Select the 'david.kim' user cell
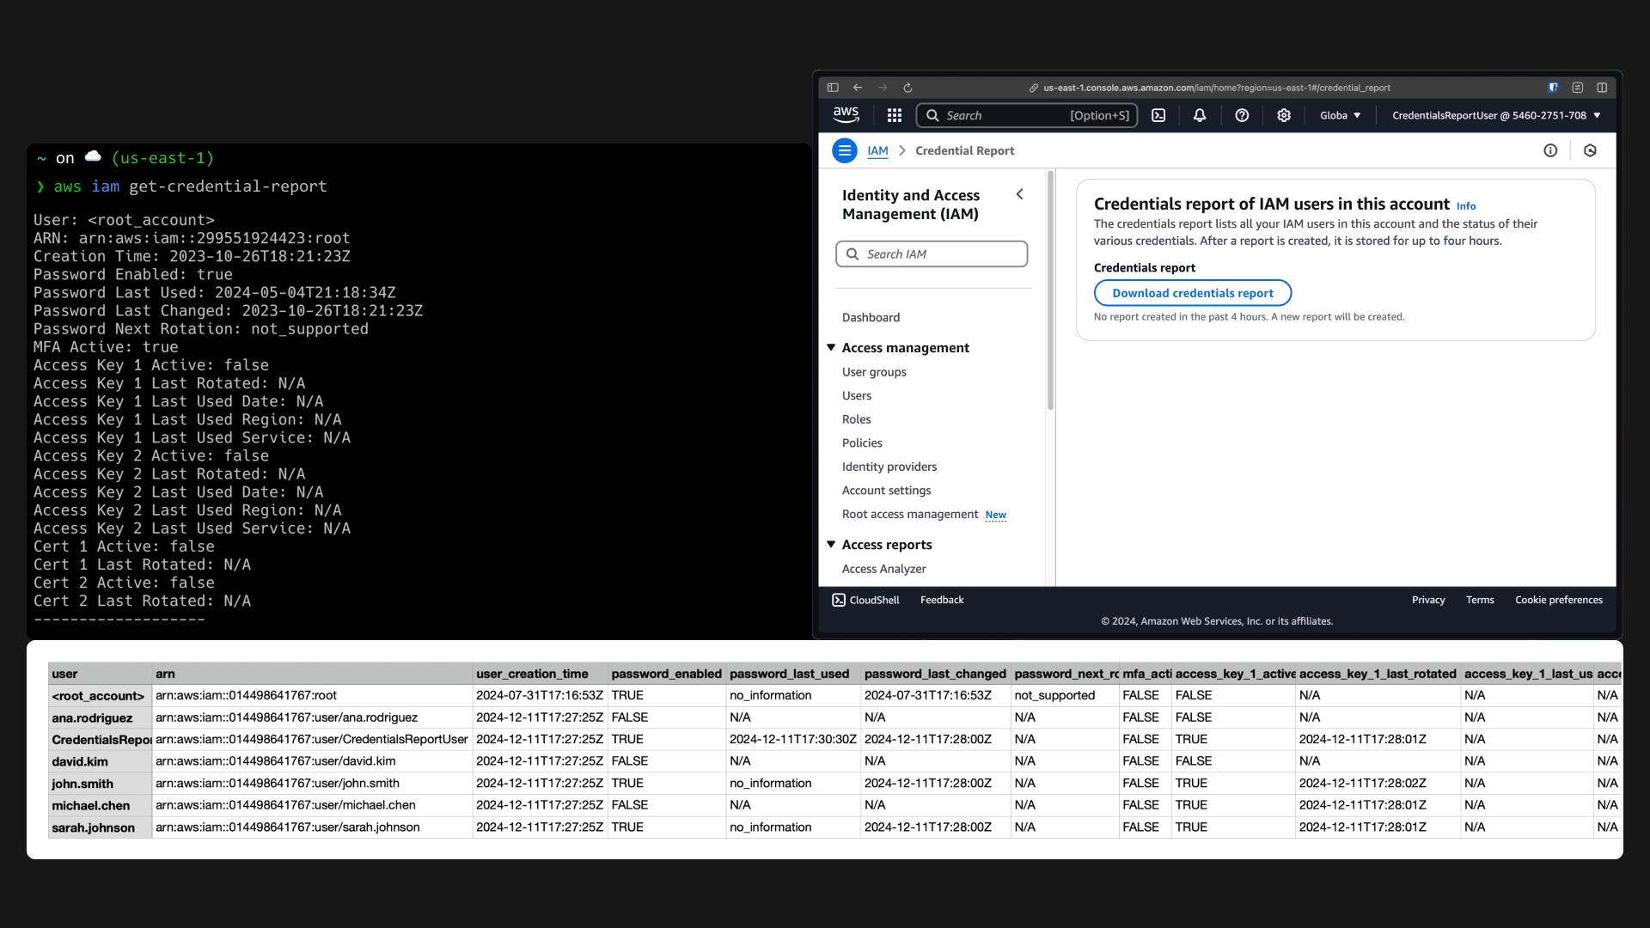1650x928 pixels. click(x=101, y=761)
